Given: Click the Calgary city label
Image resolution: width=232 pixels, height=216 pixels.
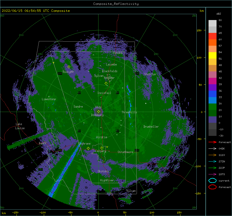Looking at the screenshot, I should click(101, 151).
